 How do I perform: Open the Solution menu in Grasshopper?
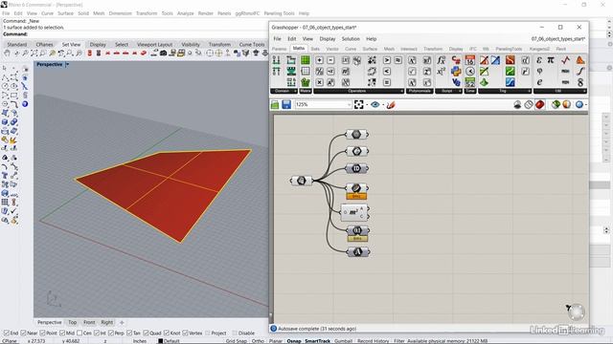coord(351,39)
